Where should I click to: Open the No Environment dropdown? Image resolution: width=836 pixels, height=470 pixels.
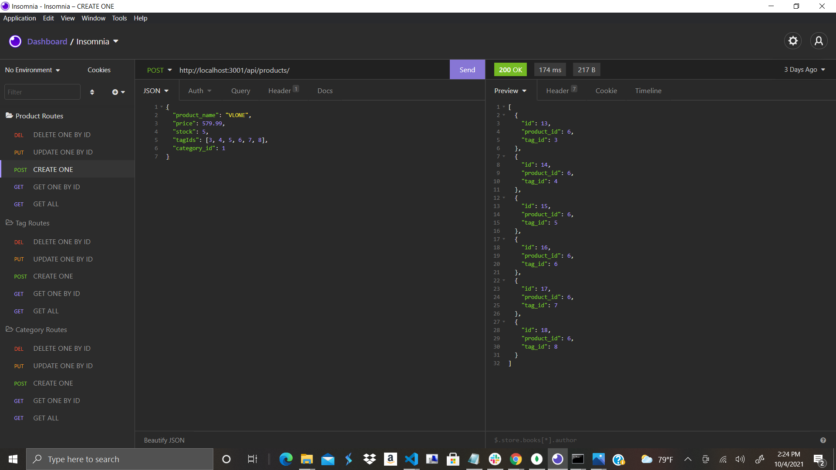(x=33, y=70)
